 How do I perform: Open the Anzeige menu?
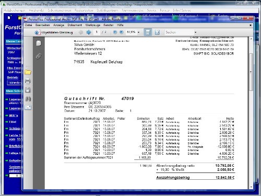tap(58, 25)
